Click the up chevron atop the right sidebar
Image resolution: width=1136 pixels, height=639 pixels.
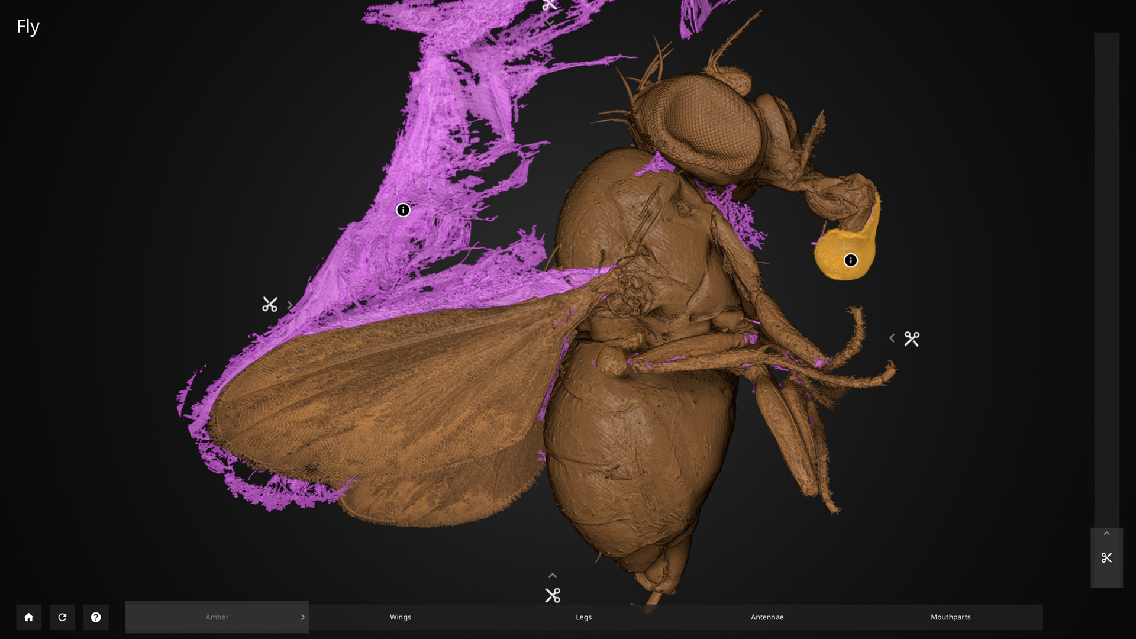pos(1106,532)
